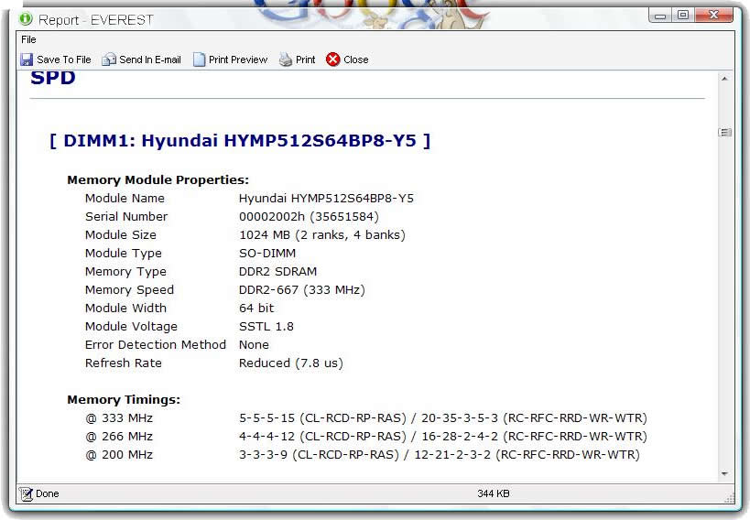Click the value 00002002h (35651584)

[x=309, y=217]
